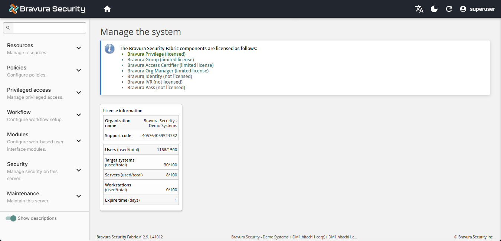
Task: Click the Bravura Security logo
Action: [x=47, y=9]
